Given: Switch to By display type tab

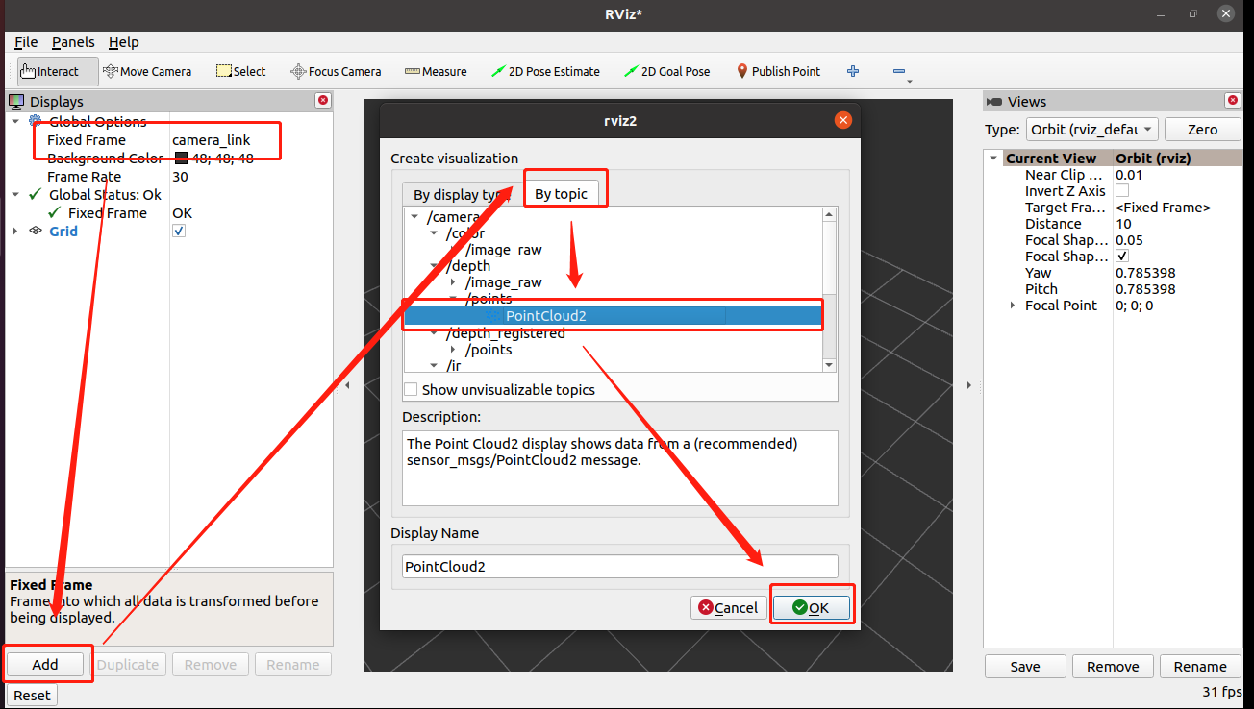Looking at the screenshot, I should 462,194.
